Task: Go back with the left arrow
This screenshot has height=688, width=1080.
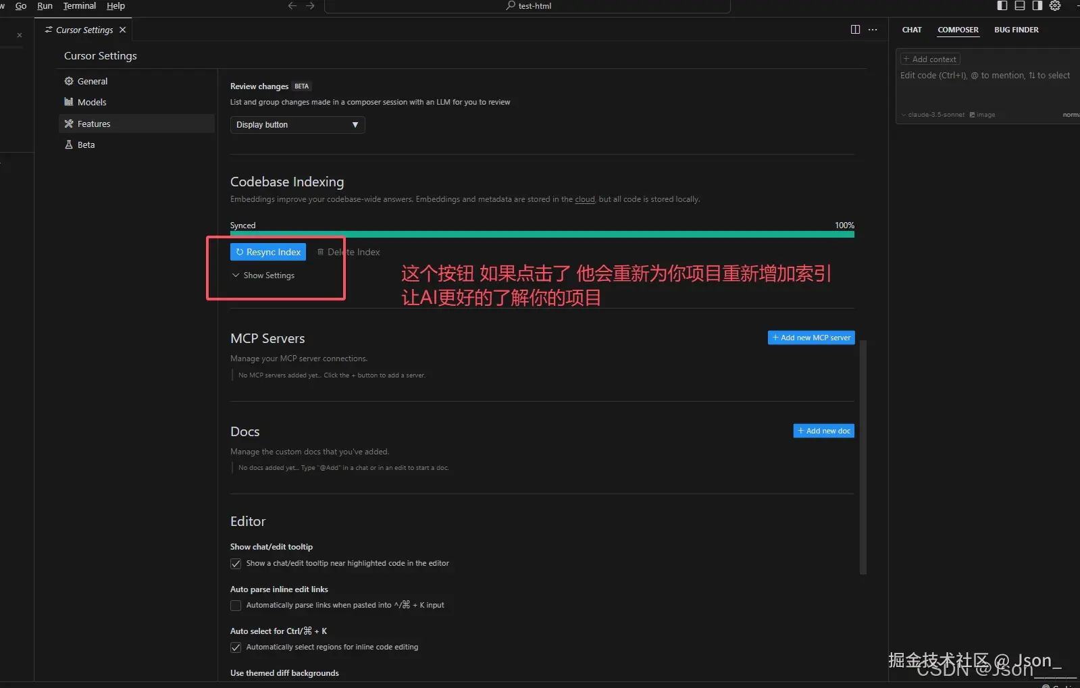Action: (x=292, y=5)
